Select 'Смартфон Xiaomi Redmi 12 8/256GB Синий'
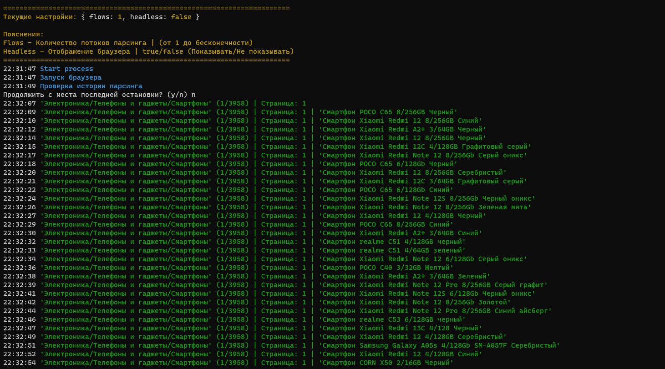The image size is (665, 369). [x=401, y=121]
